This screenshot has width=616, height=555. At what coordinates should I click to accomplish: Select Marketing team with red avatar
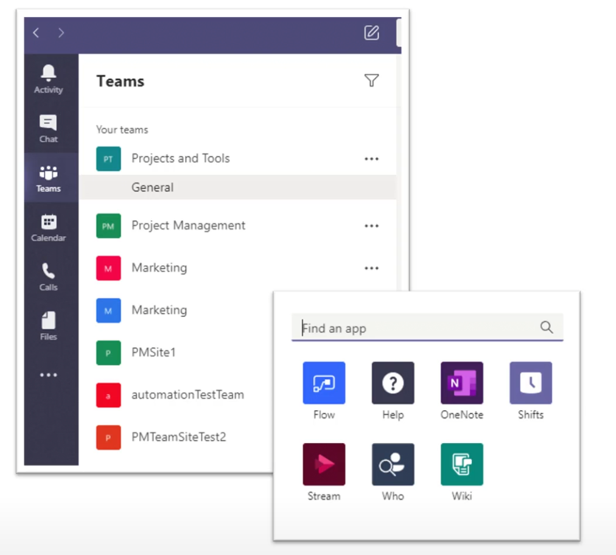159,268
